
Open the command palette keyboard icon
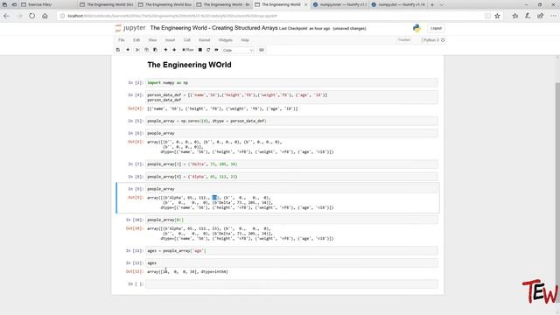click(262, 50)
